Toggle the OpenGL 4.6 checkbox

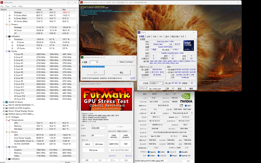(x=180, y=156)
